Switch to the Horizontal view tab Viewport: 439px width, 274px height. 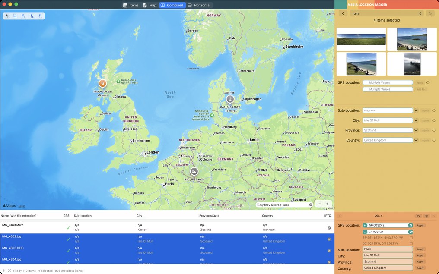[x=199, y=5]
